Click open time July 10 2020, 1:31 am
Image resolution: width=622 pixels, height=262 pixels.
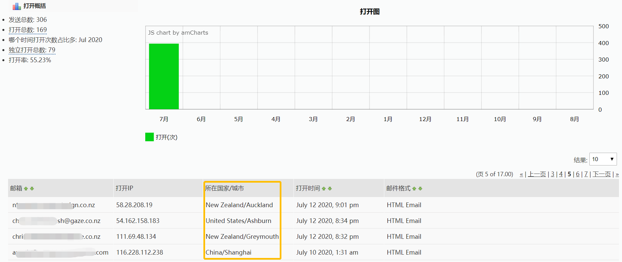pyautogui.click(x=327, y=253)
